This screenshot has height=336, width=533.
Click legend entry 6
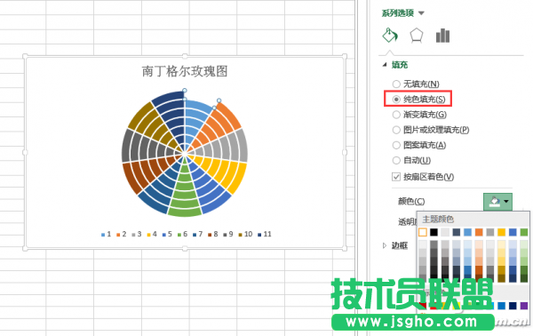click(x=182, y=235)
